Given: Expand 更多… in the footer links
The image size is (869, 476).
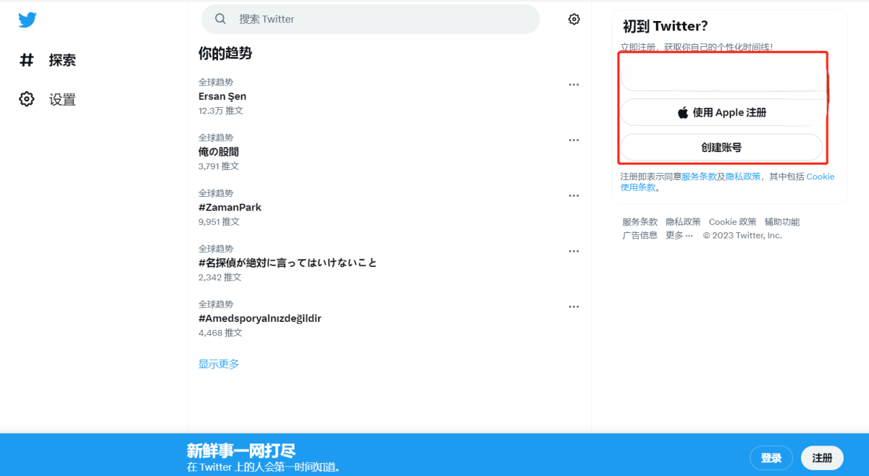Looking at the screenshot, I should point(679,235).
